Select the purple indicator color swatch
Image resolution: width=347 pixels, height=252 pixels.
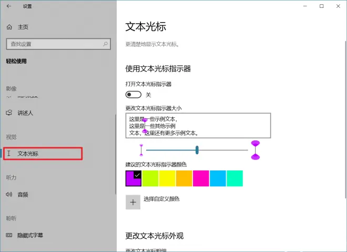click(134, 178)
